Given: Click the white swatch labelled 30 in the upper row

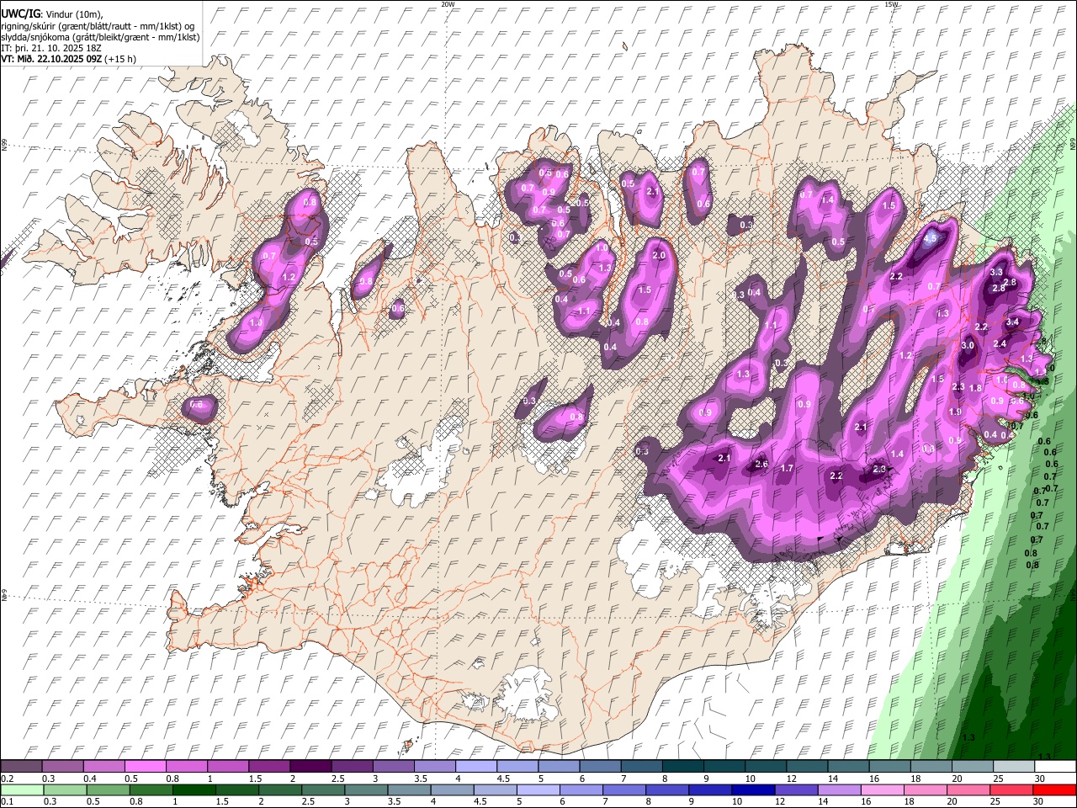Looking at the screenshot, I should tap(1058, 766).
